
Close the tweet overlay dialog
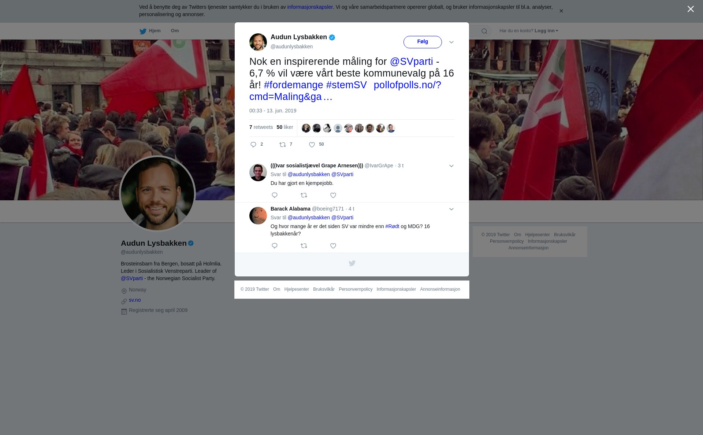coord(691,9)
